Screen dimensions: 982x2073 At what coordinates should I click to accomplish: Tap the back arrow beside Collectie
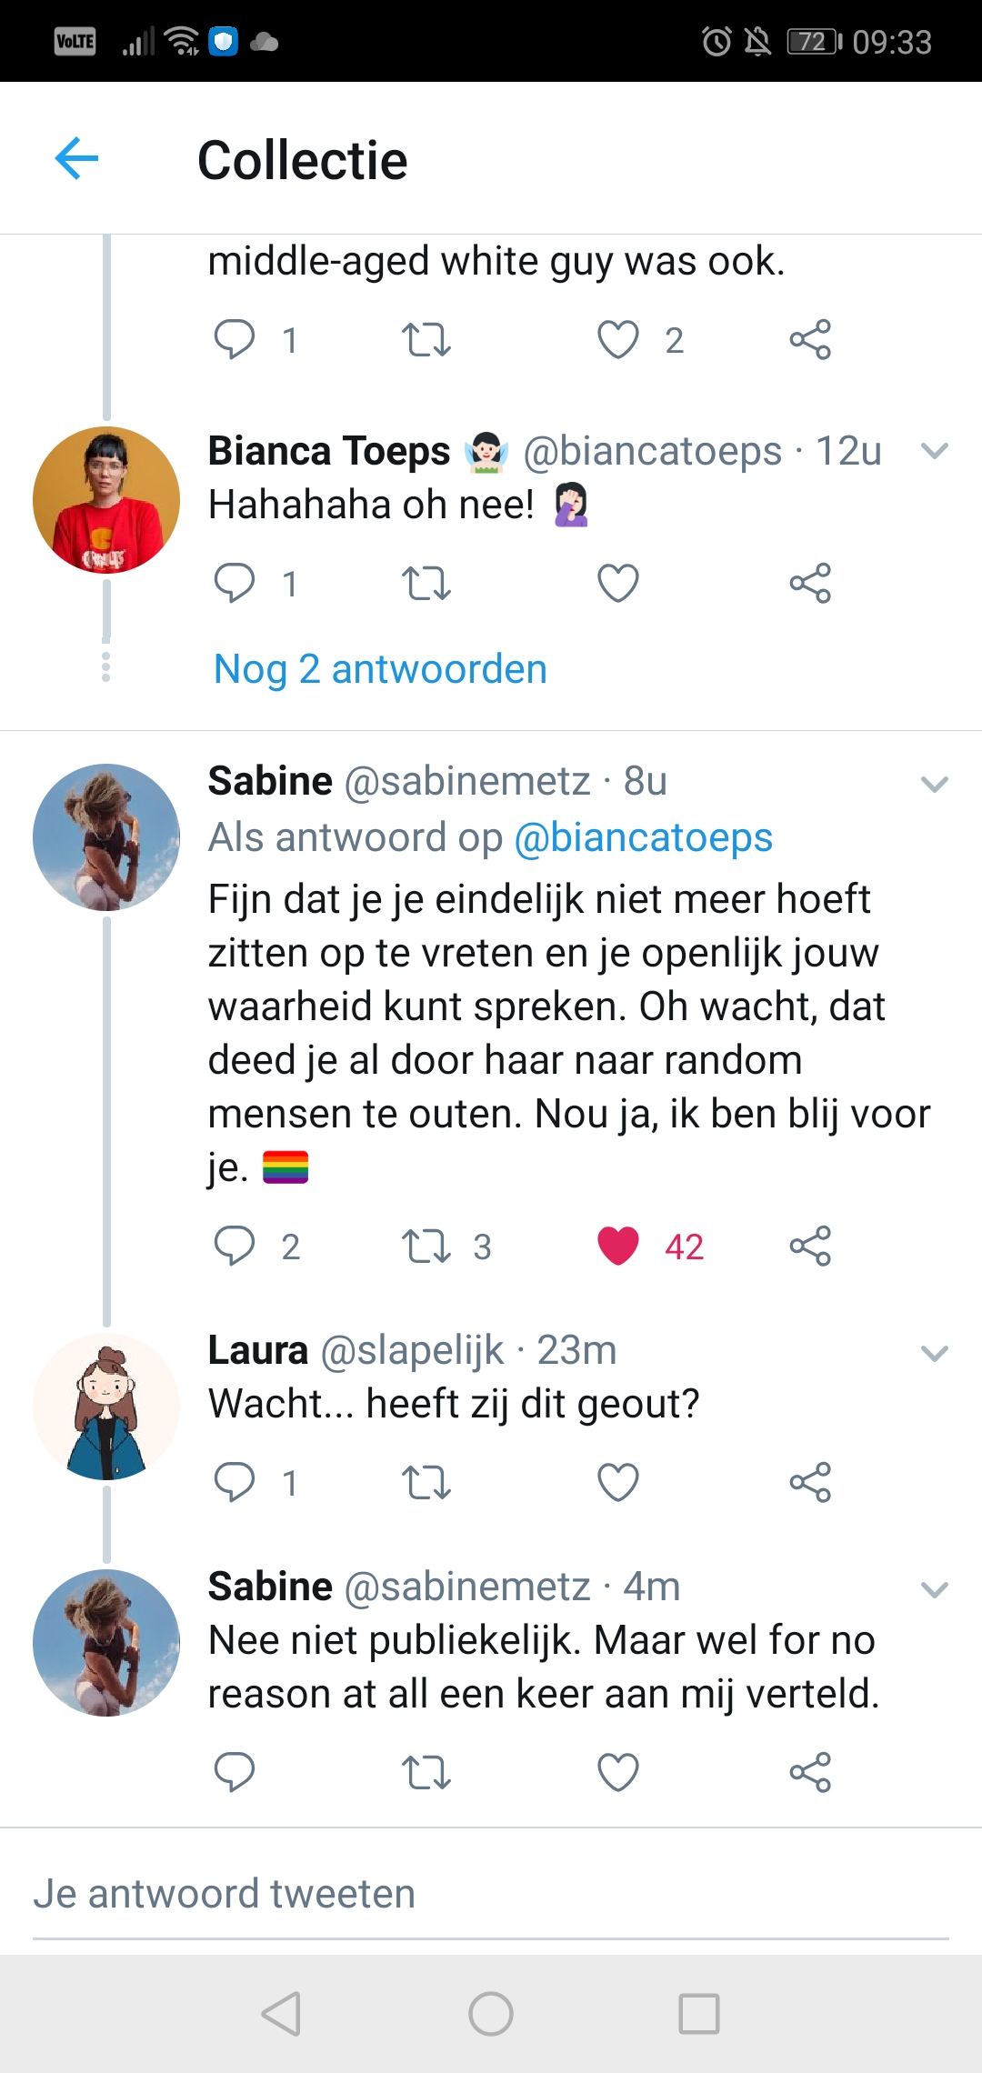tap(76, 159)
